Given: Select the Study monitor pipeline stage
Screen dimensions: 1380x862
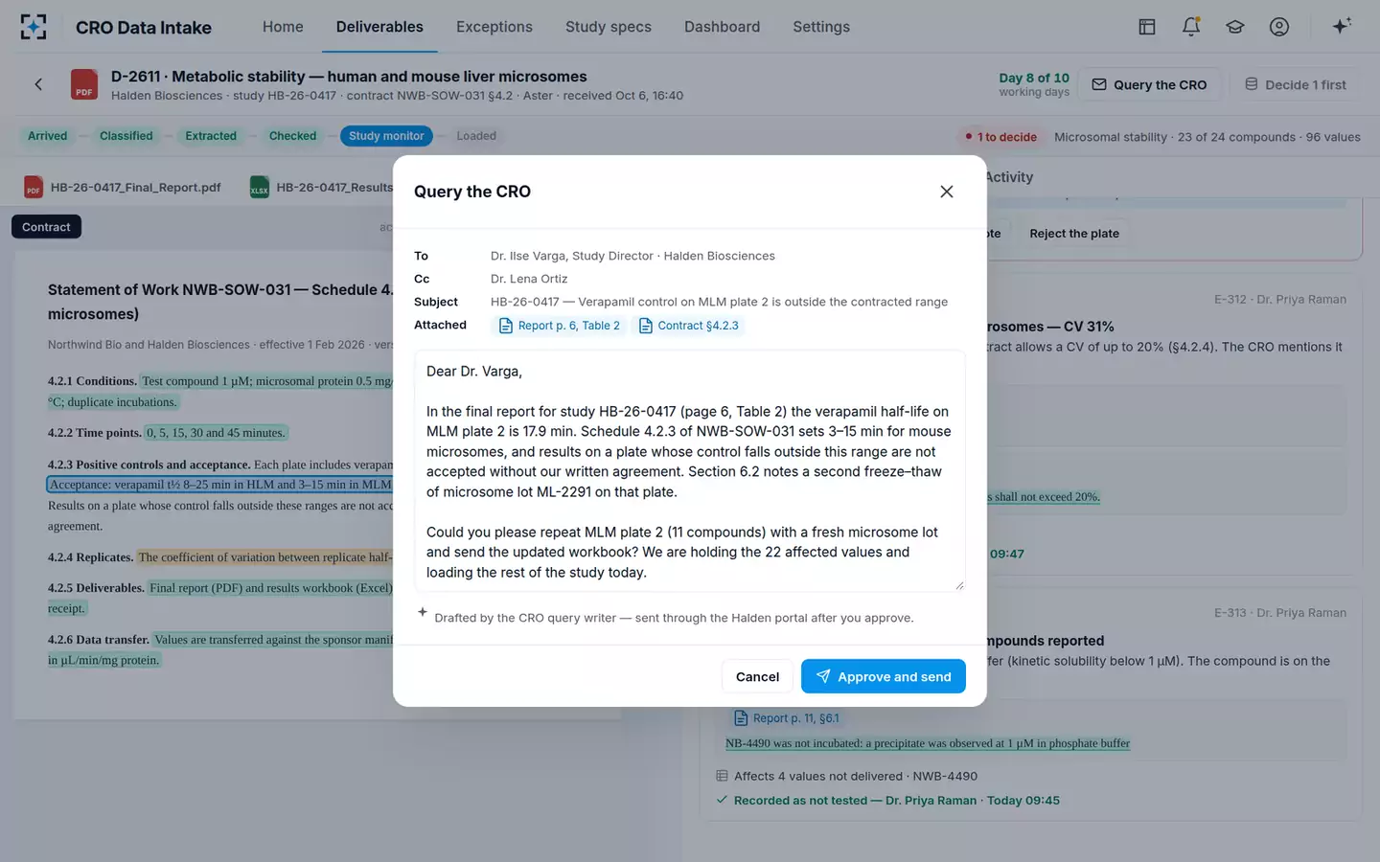Looking at the screenshot, I should (x=386, y=136).
